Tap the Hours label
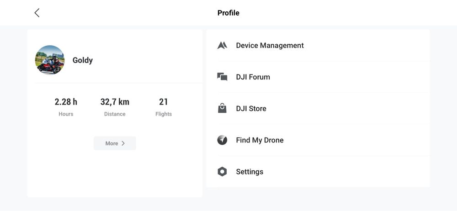Screen dimensions: 457x211 66,114
